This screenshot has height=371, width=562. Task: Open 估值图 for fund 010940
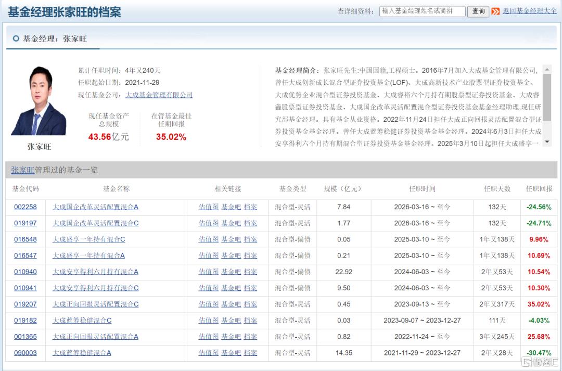point(209,272)
